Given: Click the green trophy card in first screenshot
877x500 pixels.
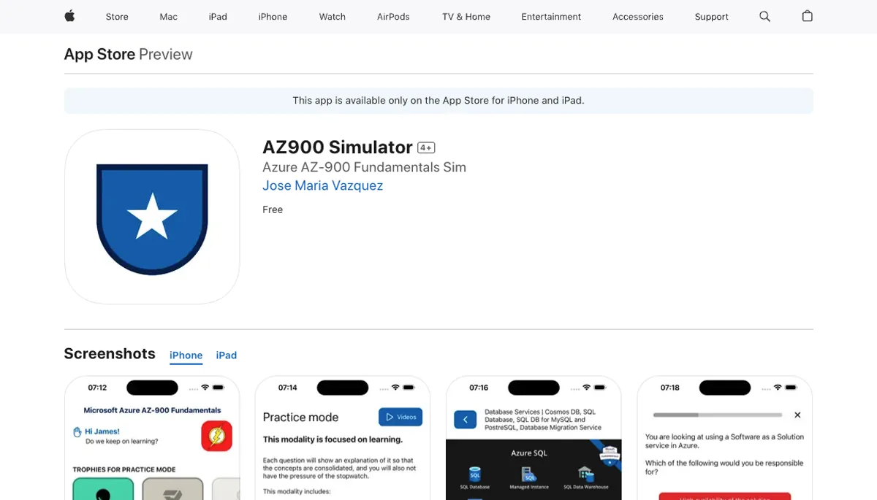Looking at the screenshot, I should pyautogui.click(x=103, y=488).
